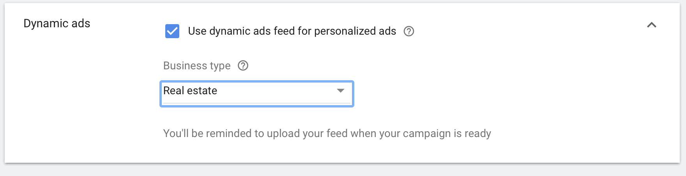The height and width of the screenshot is (176, 686).
Task: Click the blue underline of Business type field
Action: click(x=257, y=104)
